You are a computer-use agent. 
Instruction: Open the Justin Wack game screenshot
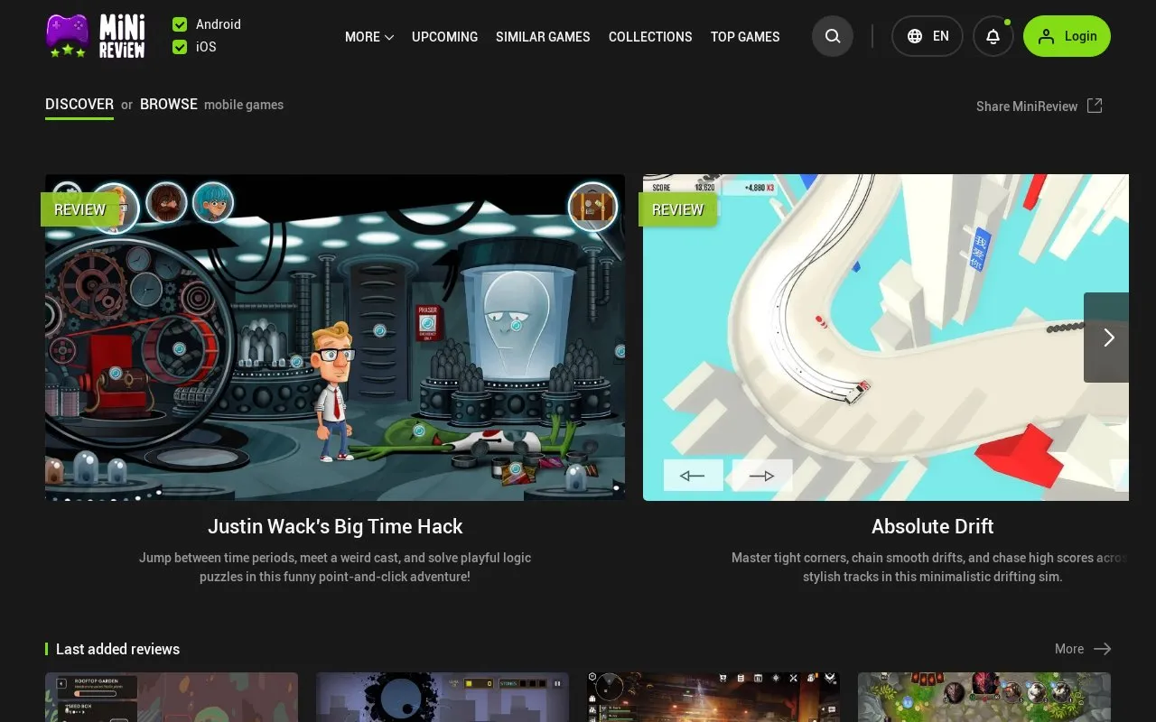click(x=335, y=338)
